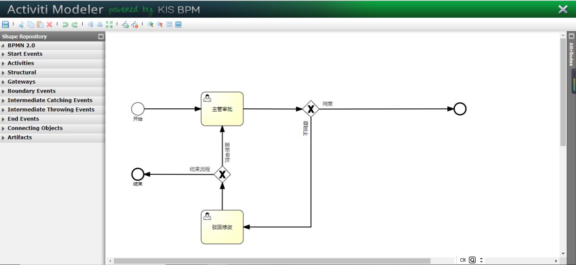Collapse the Shape Repository panel
This screenshot has width=576, height=265.
point(101,36)
